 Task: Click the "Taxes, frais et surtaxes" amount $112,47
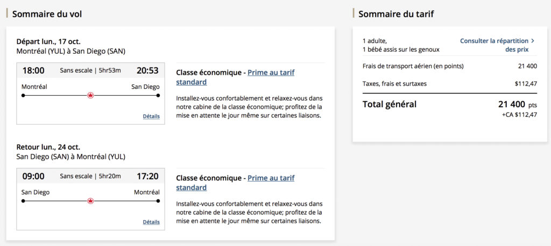click(526, 83)
